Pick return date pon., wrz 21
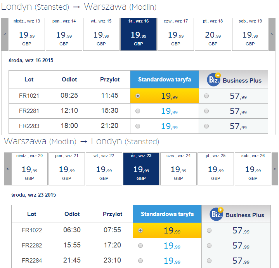 tap(67, 169)
